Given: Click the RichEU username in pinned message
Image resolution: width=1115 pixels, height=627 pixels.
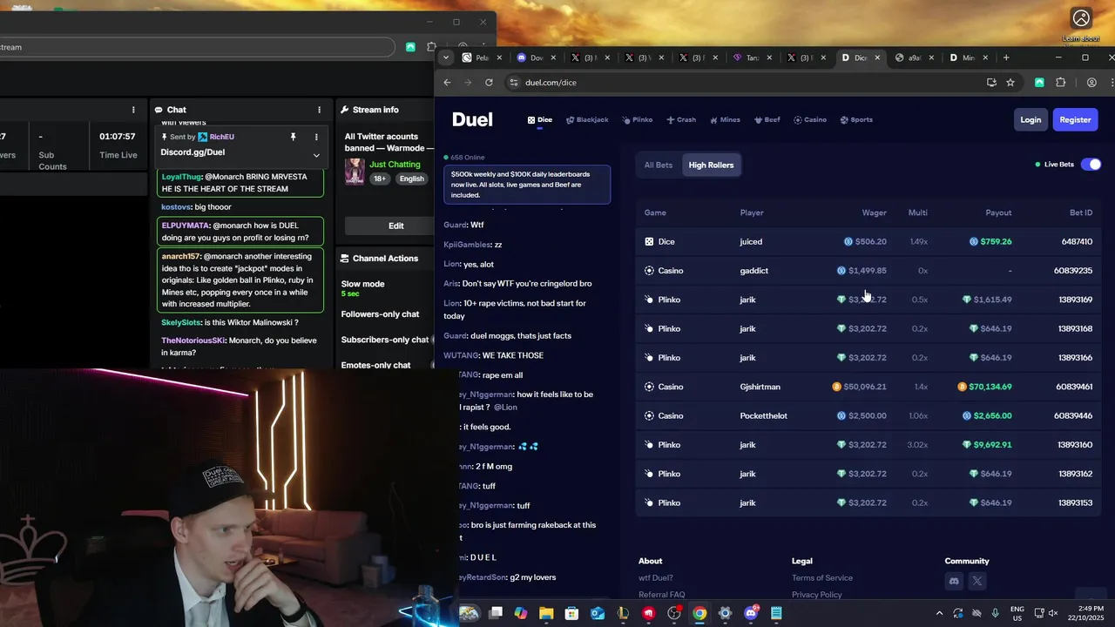Looking at the screenshot, I should [222, 137].
